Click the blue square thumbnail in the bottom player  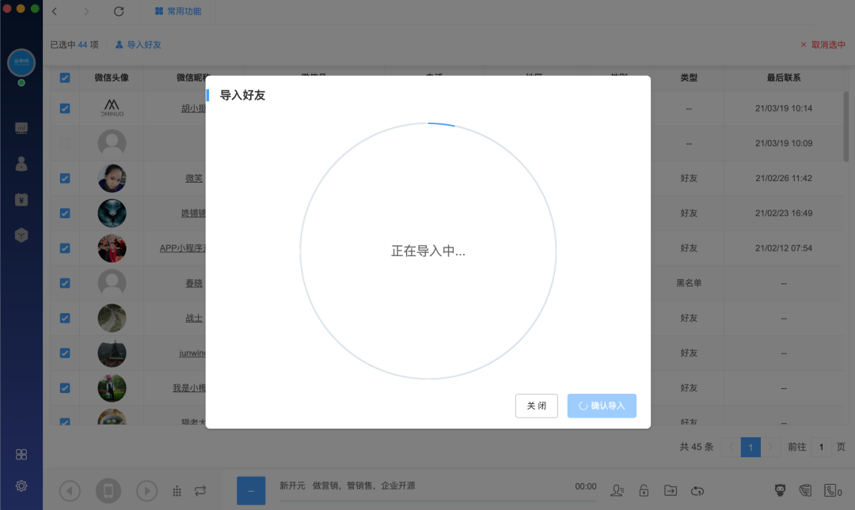click(251, 491)
